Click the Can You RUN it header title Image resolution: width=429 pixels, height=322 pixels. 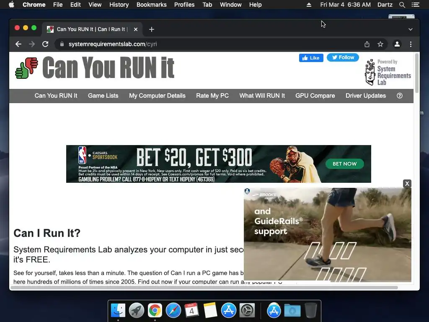[108, 68]
